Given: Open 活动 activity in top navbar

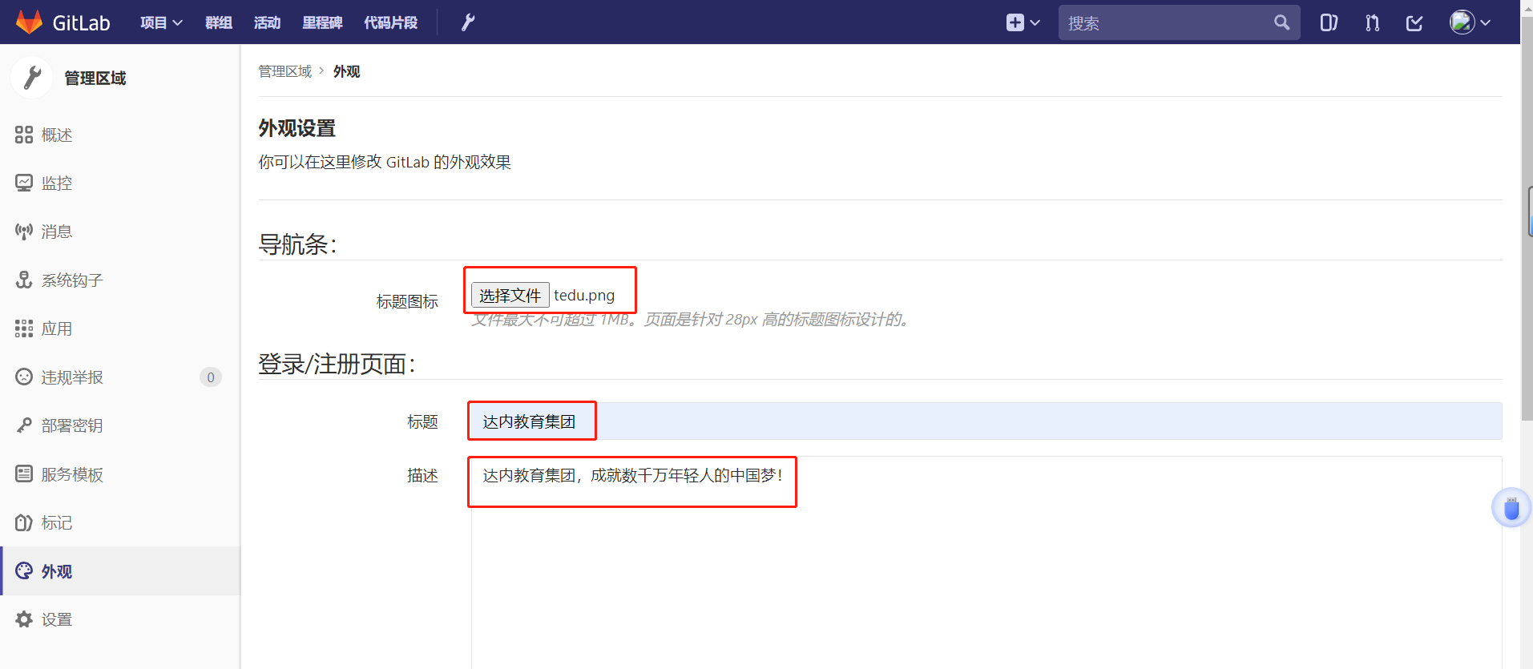Looking at the screenshot, I should pos(268,22).
